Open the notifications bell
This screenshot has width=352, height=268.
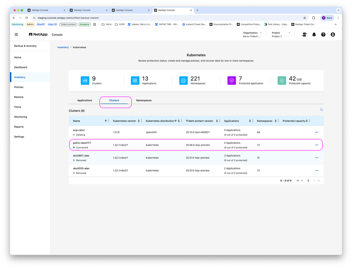point(314,35)
